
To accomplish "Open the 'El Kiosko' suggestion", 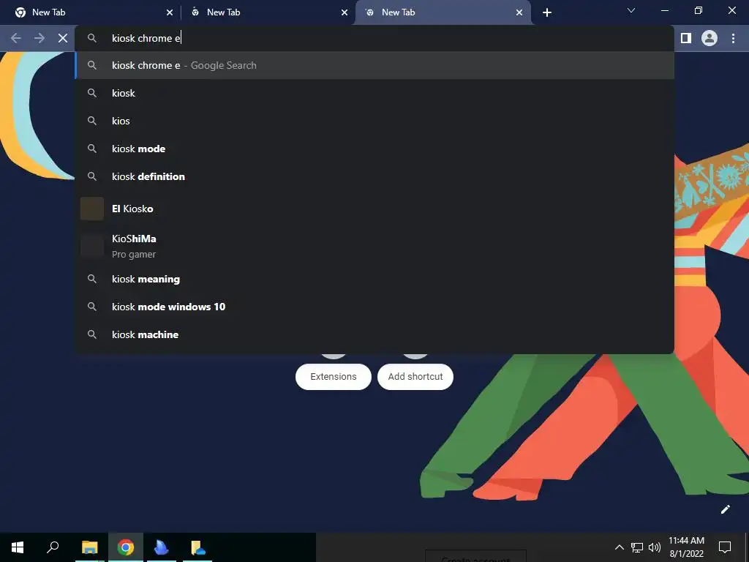I will pos(374,209).
